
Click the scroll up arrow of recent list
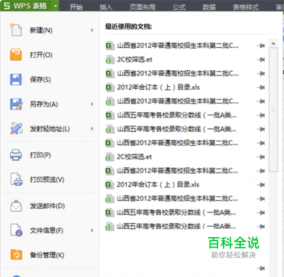pos(273,43)
